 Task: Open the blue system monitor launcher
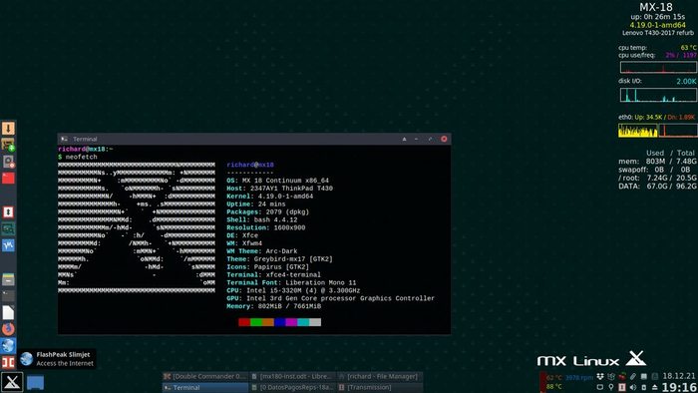pos(8,245)
